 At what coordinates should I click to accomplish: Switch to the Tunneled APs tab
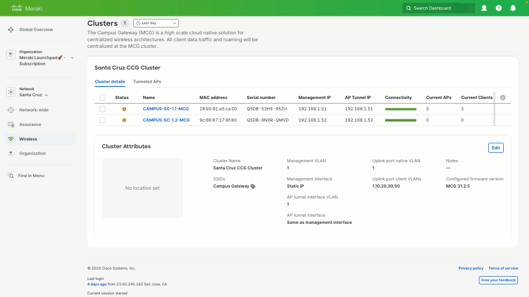[x=147, y=81]
